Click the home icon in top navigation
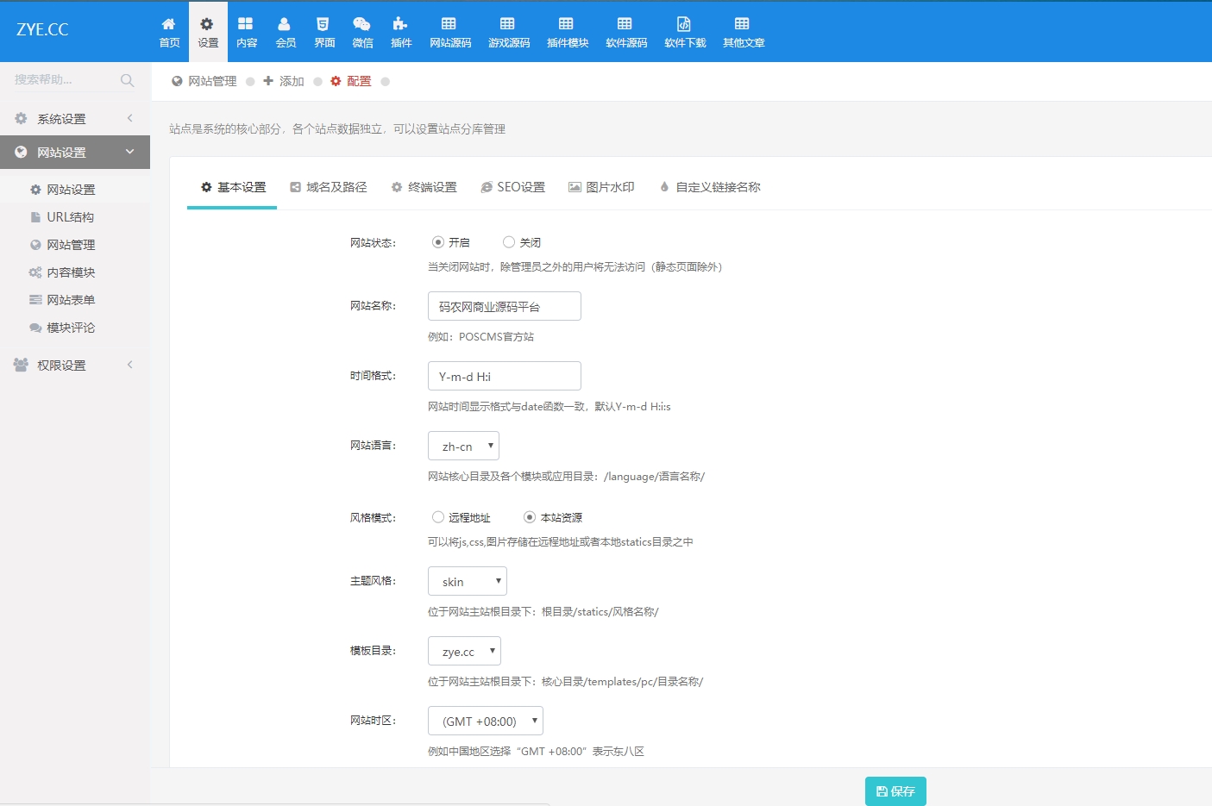 pyautogui.click(x=169, y=24)
